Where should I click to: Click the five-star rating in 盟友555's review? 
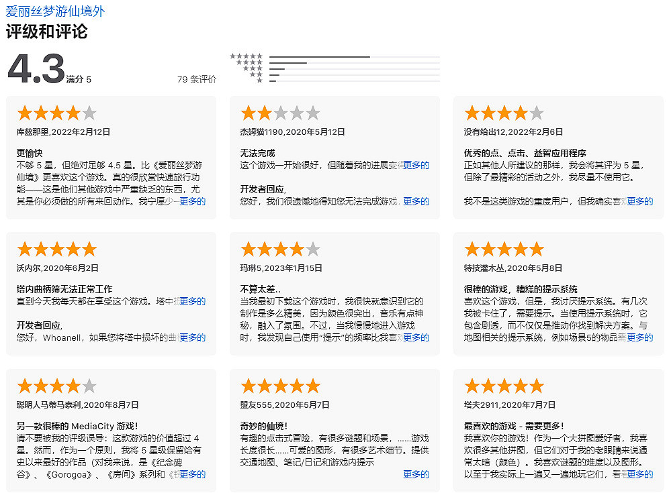point(280,385)
